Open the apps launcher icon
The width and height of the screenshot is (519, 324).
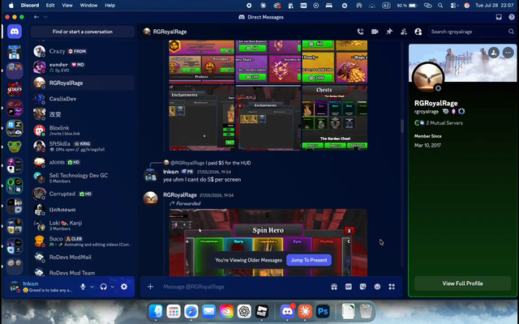click(392, 287)
